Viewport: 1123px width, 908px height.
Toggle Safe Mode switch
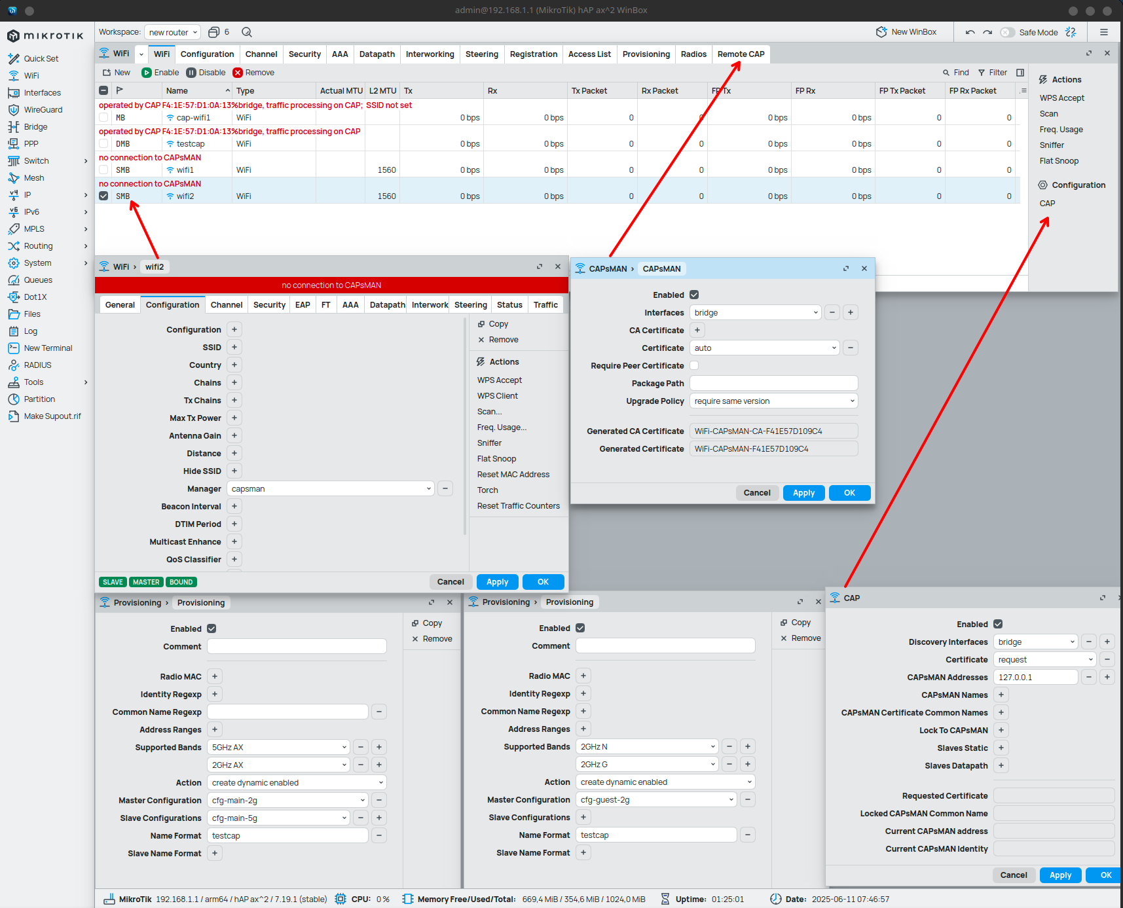pos(1007,32)
